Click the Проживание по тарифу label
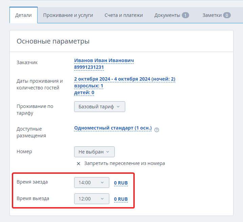Screen dimensions: 243x222 click(x=35, y=110)
